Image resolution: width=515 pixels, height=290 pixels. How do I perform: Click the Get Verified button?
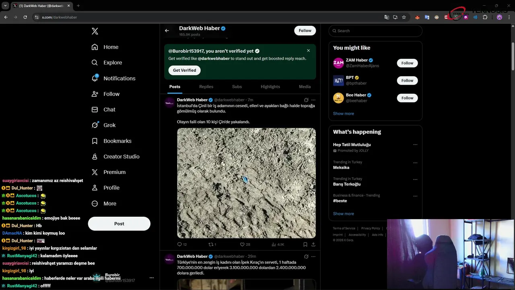184,70
